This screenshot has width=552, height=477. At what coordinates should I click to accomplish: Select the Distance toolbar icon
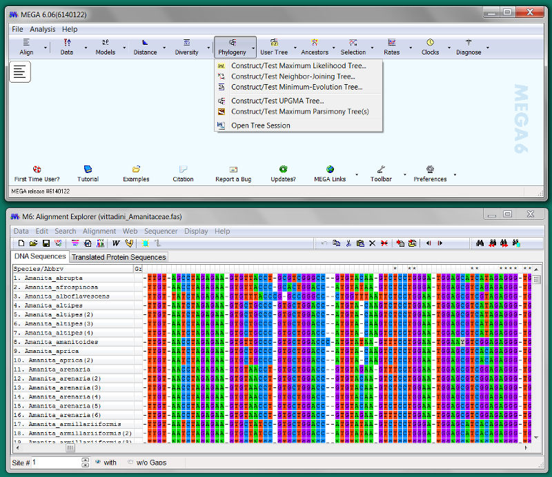[x=145, y=47]
